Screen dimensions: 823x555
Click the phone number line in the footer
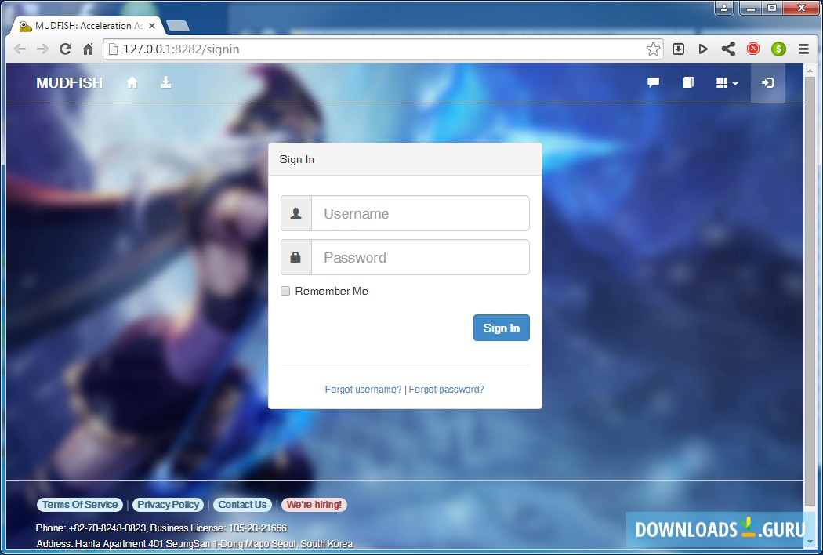[x=161, y=528]
